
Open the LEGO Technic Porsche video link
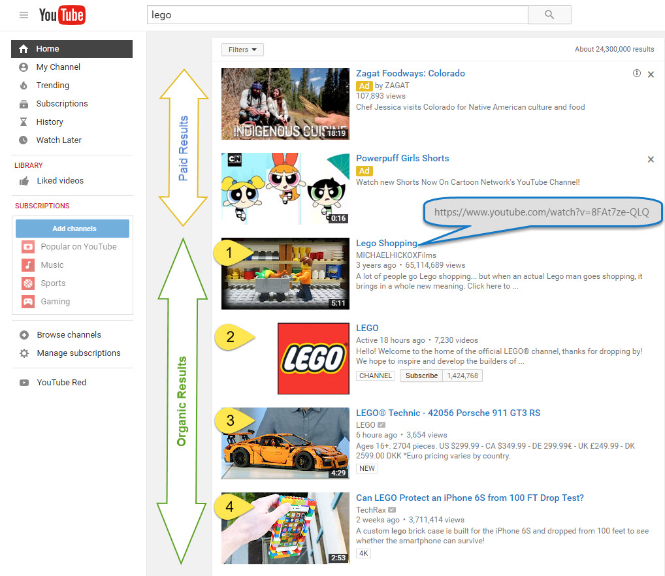pos(447,413)
